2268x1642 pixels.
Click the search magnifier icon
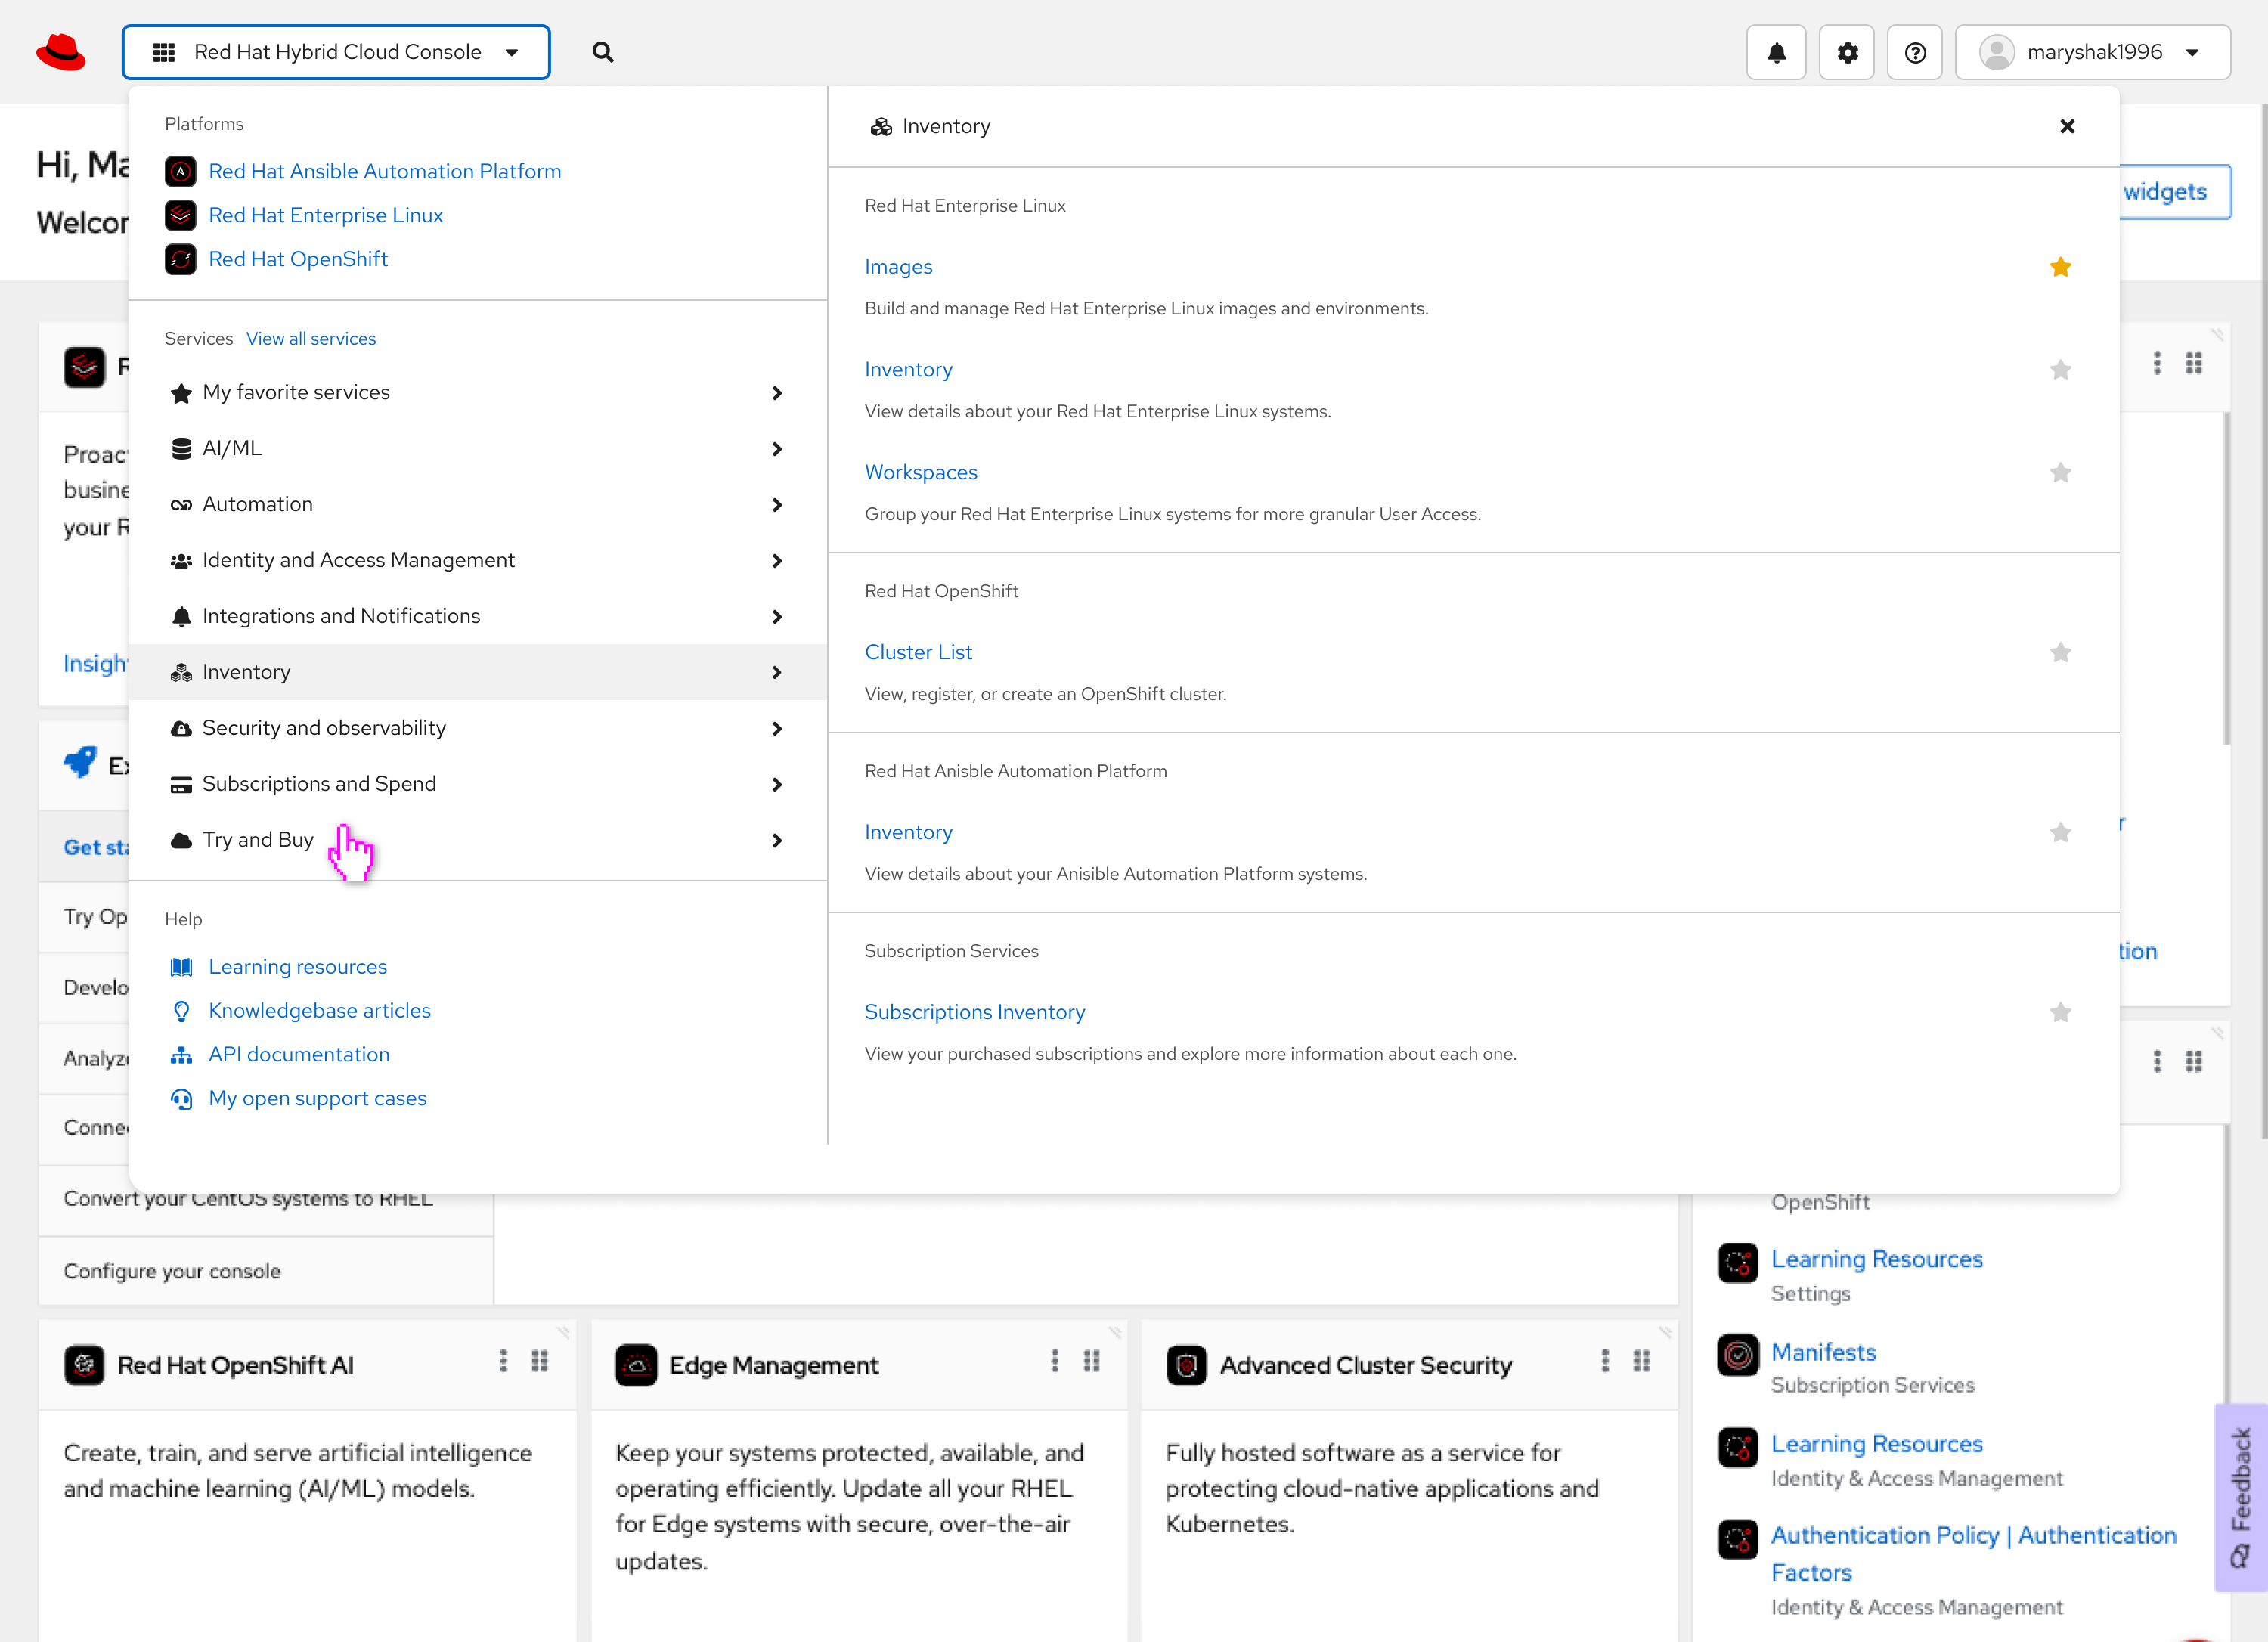click(x=602, y=52)
